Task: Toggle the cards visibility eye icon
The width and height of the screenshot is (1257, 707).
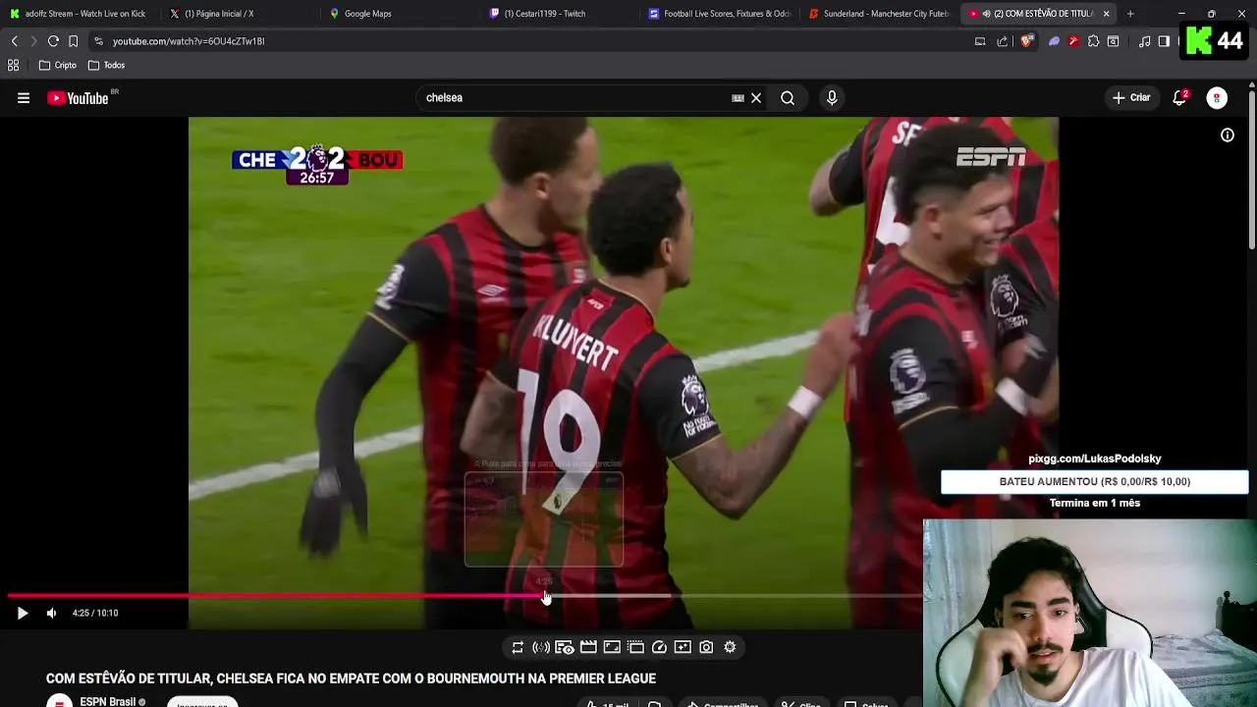Action: point(565,647)
